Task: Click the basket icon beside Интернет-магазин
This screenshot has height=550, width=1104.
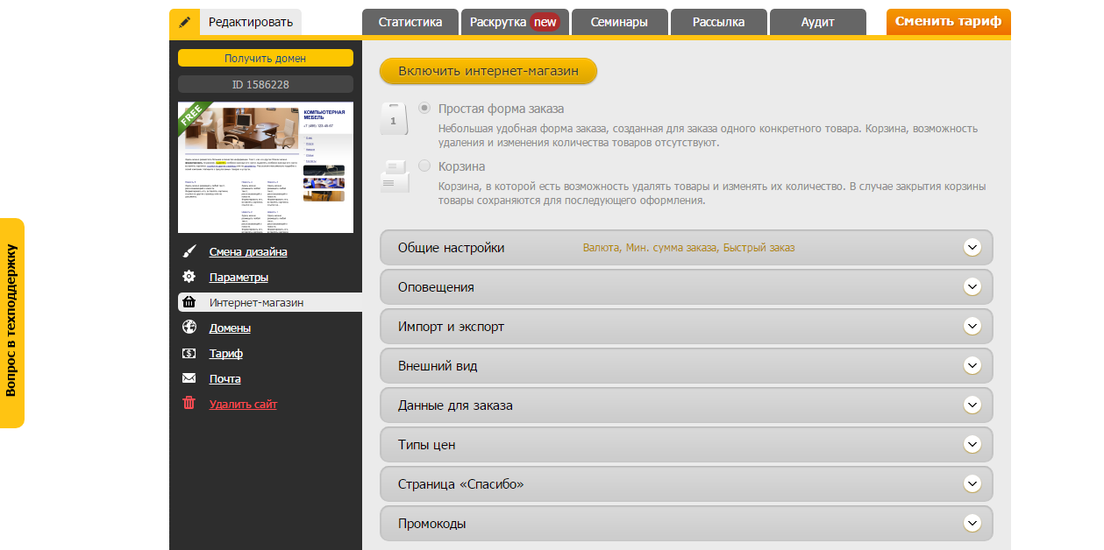Action: point(189,302)
